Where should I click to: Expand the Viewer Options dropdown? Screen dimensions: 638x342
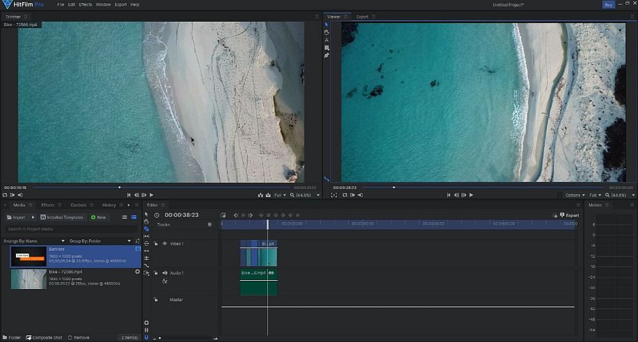click(574, 195)
